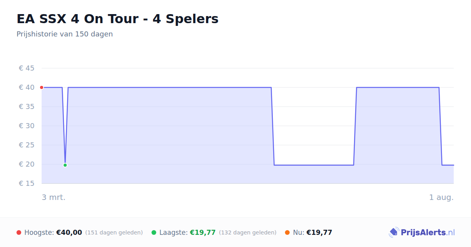The width and height of the screenshot is (471, 247).
Task: Click the Hoogste €40,00 price value
Action: point(69,232)
